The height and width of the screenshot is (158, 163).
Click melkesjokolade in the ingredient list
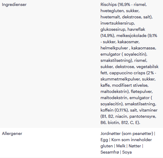tap(131, 36)
